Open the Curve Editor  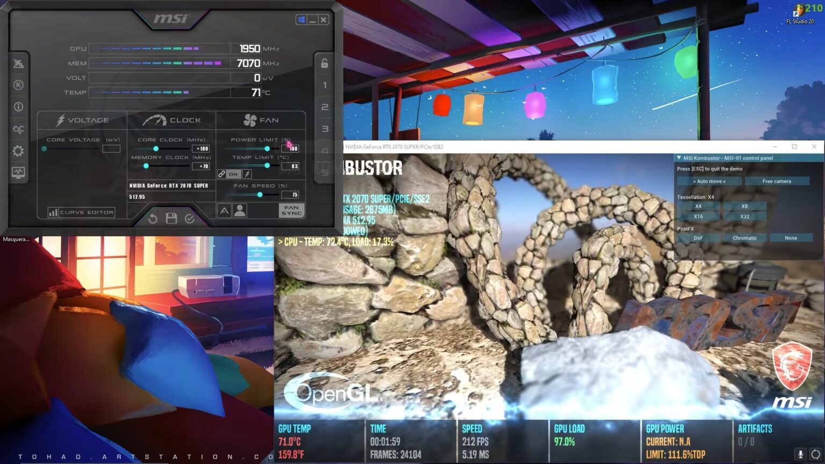[x=82, y=212]
